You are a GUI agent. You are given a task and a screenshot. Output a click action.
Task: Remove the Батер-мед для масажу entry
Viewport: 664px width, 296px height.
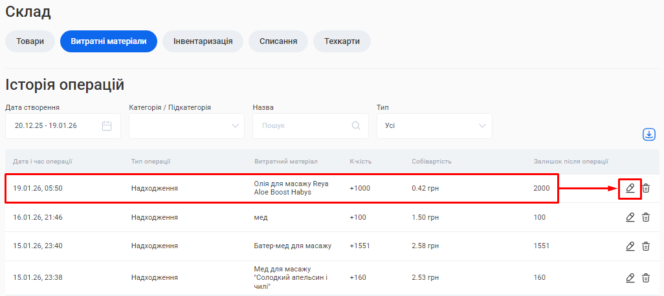pos(645,246)
